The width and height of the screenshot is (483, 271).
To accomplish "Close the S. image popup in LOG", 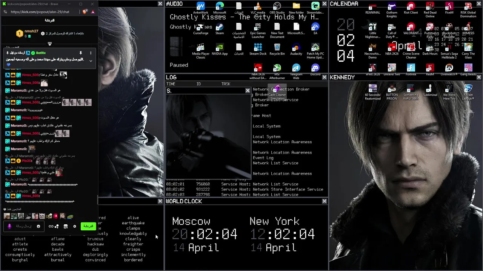I will pyautogui.click(x=248, y=91).
